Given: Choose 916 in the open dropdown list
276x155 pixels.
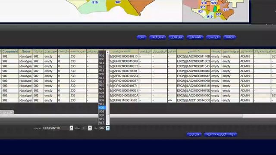Looking at the screenshot, I should [102, 104].
